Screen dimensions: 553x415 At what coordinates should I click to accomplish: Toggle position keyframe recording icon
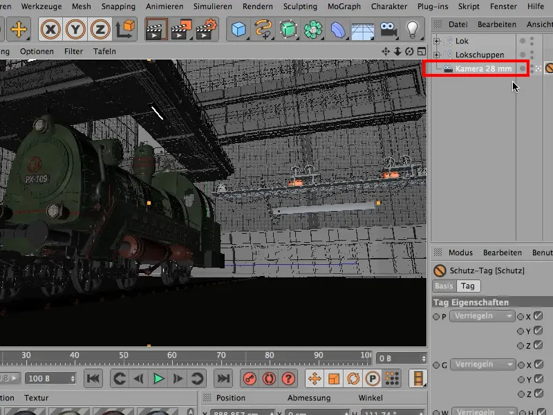coord(315,378)
